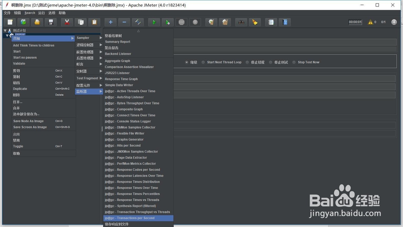Open the 选项 menu
Viewport: 403px width, 227px height.
click(x=52, y=13)
